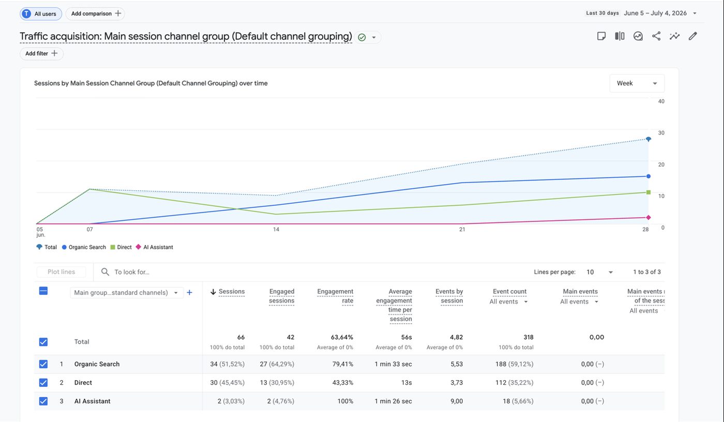
Task: Open the Week granularity dropdown
Action: point(637,83)
